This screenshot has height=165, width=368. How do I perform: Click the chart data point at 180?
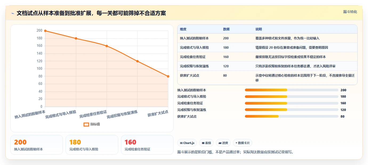(76, 38)
